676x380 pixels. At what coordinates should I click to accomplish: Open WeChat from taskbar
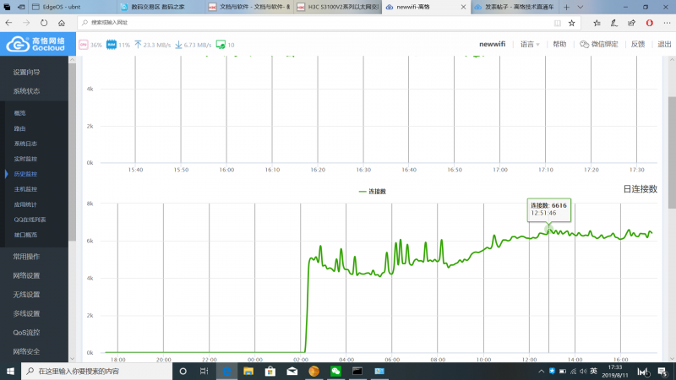point(335,371)
